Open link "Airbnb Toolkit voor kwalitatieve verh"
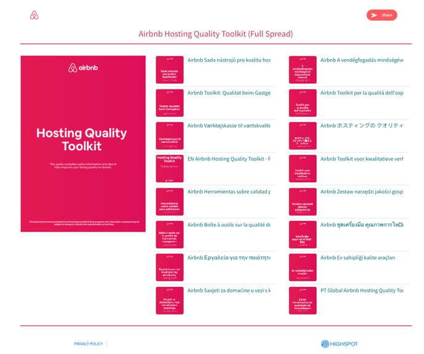Screen dimensions: 424x354 tap(362, 159)
